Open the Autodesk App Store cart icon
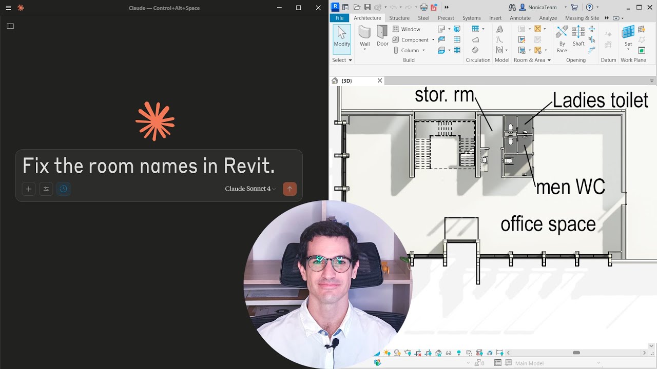This screenshot has width=657, height=369. coord(574,7)
